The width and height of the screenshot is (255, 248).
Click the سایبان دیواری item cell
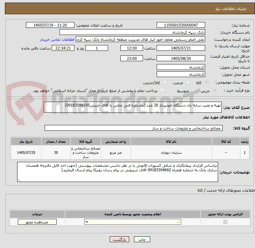click(x=171, y=152)
